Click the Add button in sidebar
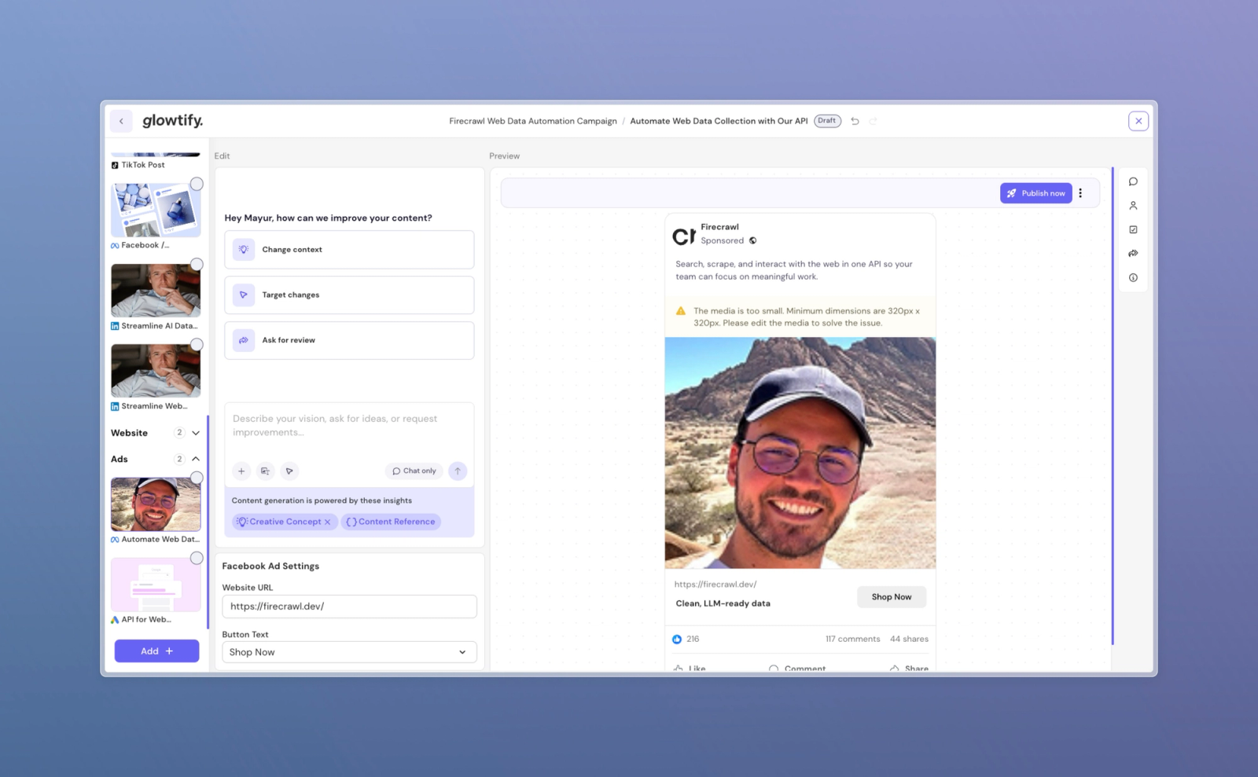This screenshot has width=1258, height=777. [156, 651]
